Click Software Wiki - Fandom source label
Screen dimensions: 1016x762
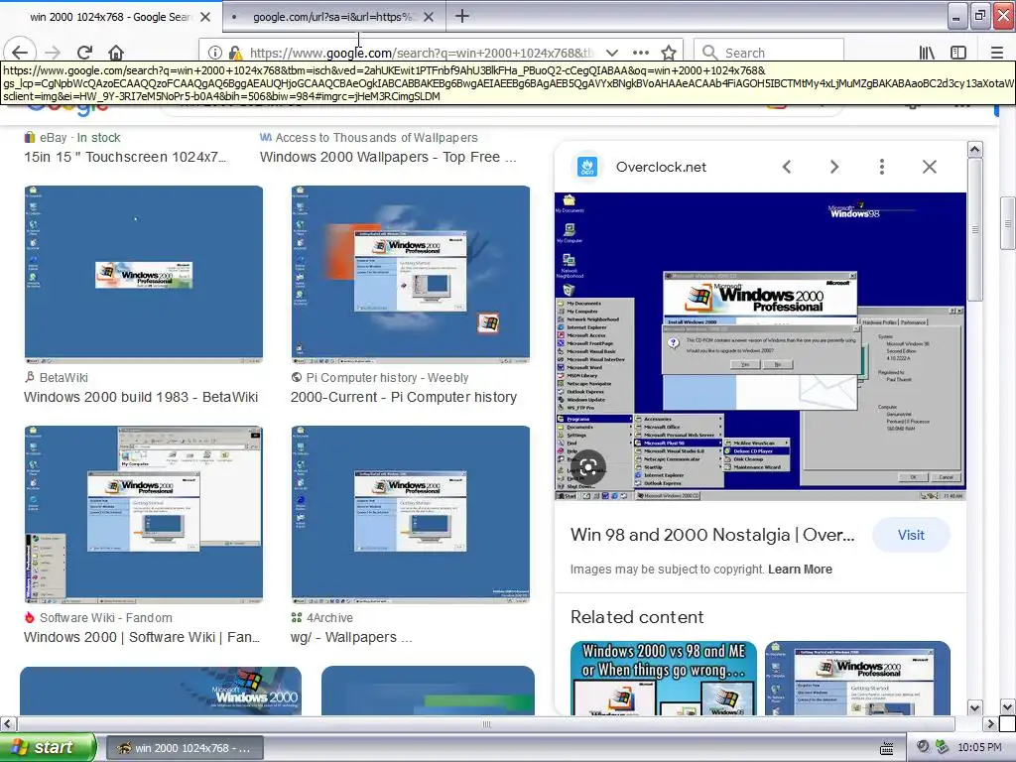(105, 617)
